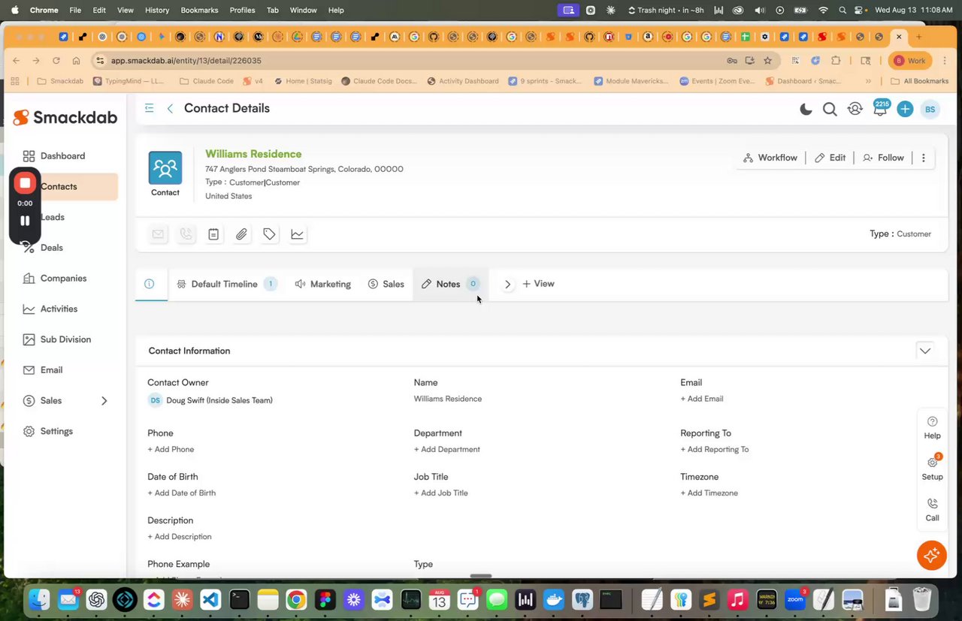Open the Call button on right
Image resolution: width=962 pixels, height=621 pixels.
pyautogui.click(x=932, y=510)
